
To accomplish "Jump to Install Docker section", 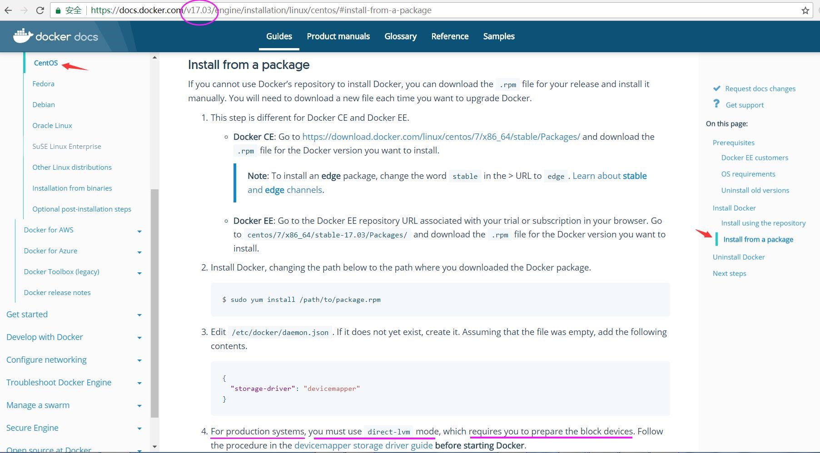I will 734,208.
